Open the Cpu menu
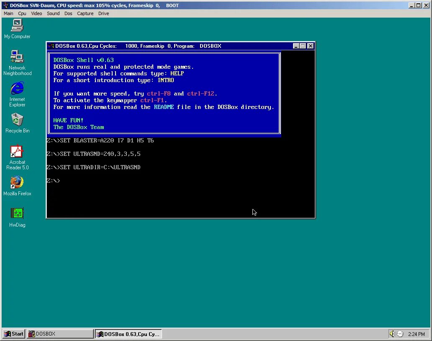The height and width of the screenshot is (341, 432). click(22, 13)
